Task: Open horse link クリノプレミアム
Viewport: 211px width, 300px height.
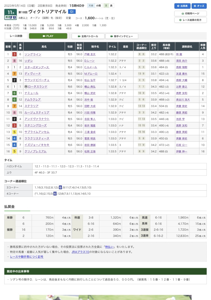Action: coord(35,151)
